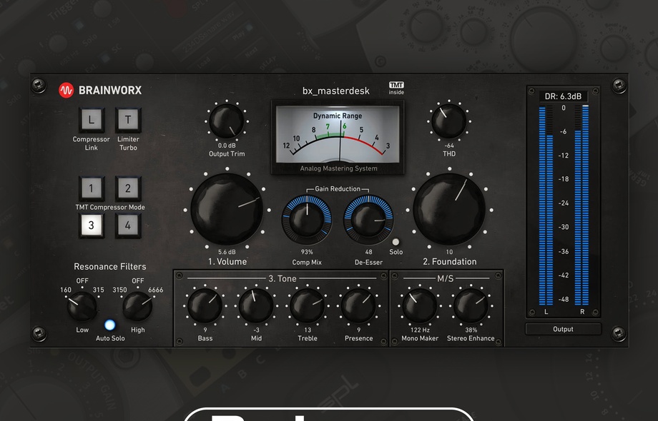Click the Mid -3 value
658x421 pixels.
pos(256,330)
